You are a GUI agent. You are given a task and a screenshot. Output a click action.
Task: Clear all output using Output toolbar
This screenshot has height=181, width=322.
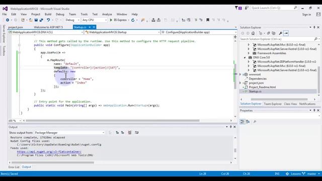(x=130, y=133)
